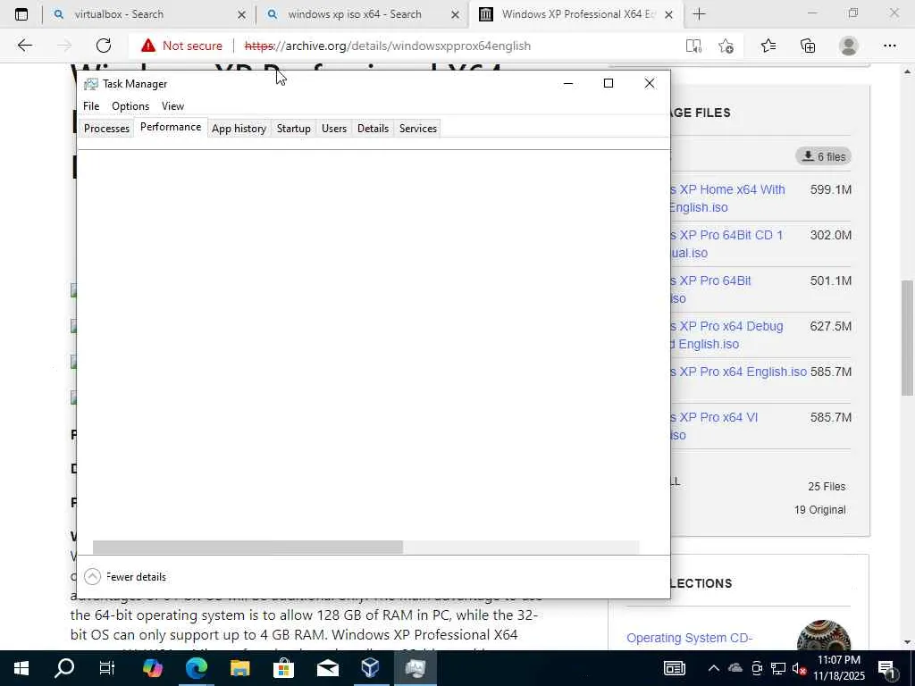Open the Users tab
The image size is (915, 686).
click(334, 129)
